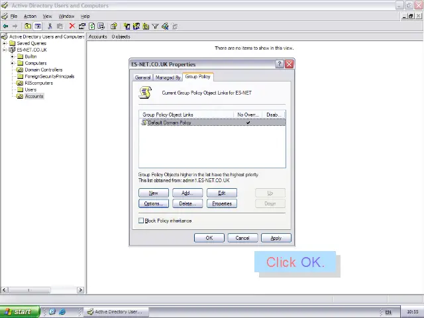Image resolution: width=424 pixels, height=318 pixels.
Task: Click the tree pane horizontal scrollbar thumb
Action: [29, 290]
